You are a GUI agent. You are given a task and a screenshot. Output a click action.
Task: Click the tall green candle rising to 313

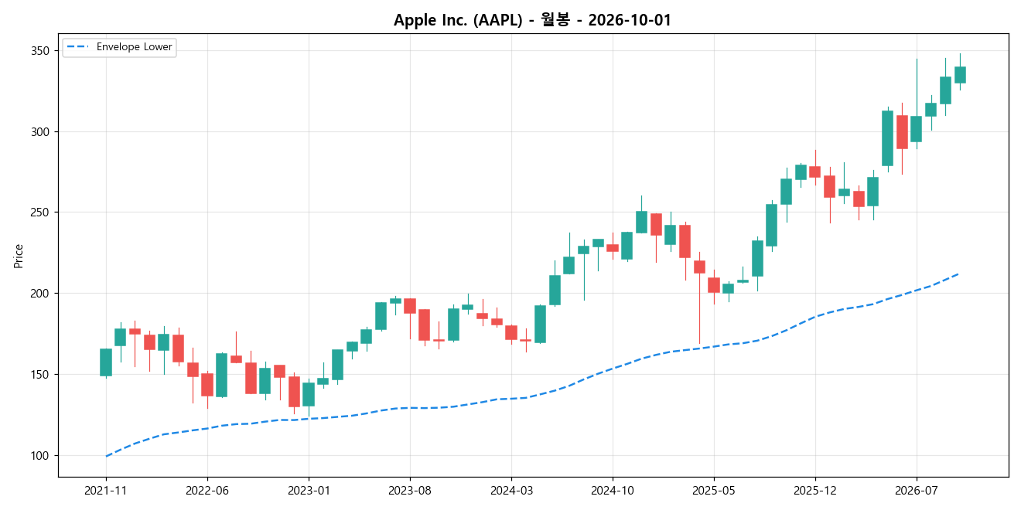coord(887,138)
